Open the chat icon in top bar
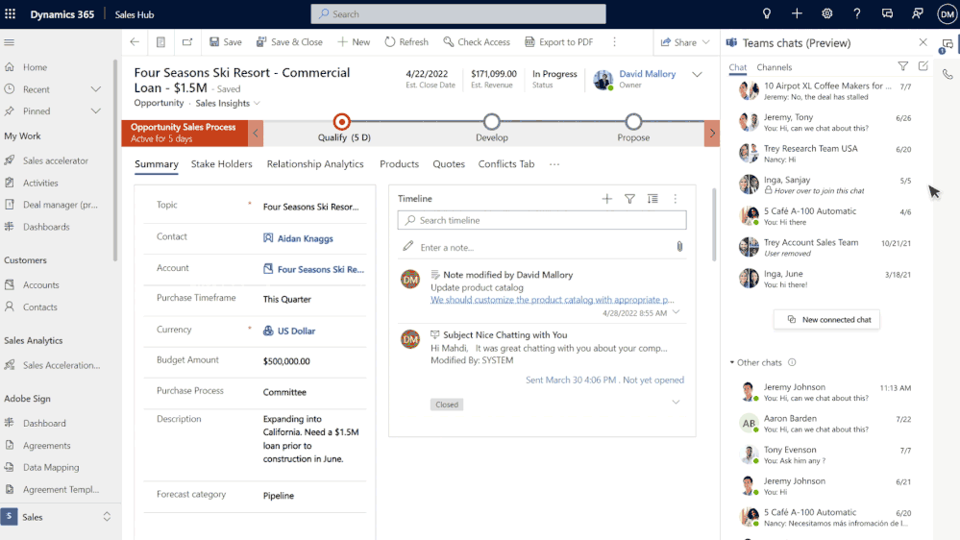 coord(887,13)
